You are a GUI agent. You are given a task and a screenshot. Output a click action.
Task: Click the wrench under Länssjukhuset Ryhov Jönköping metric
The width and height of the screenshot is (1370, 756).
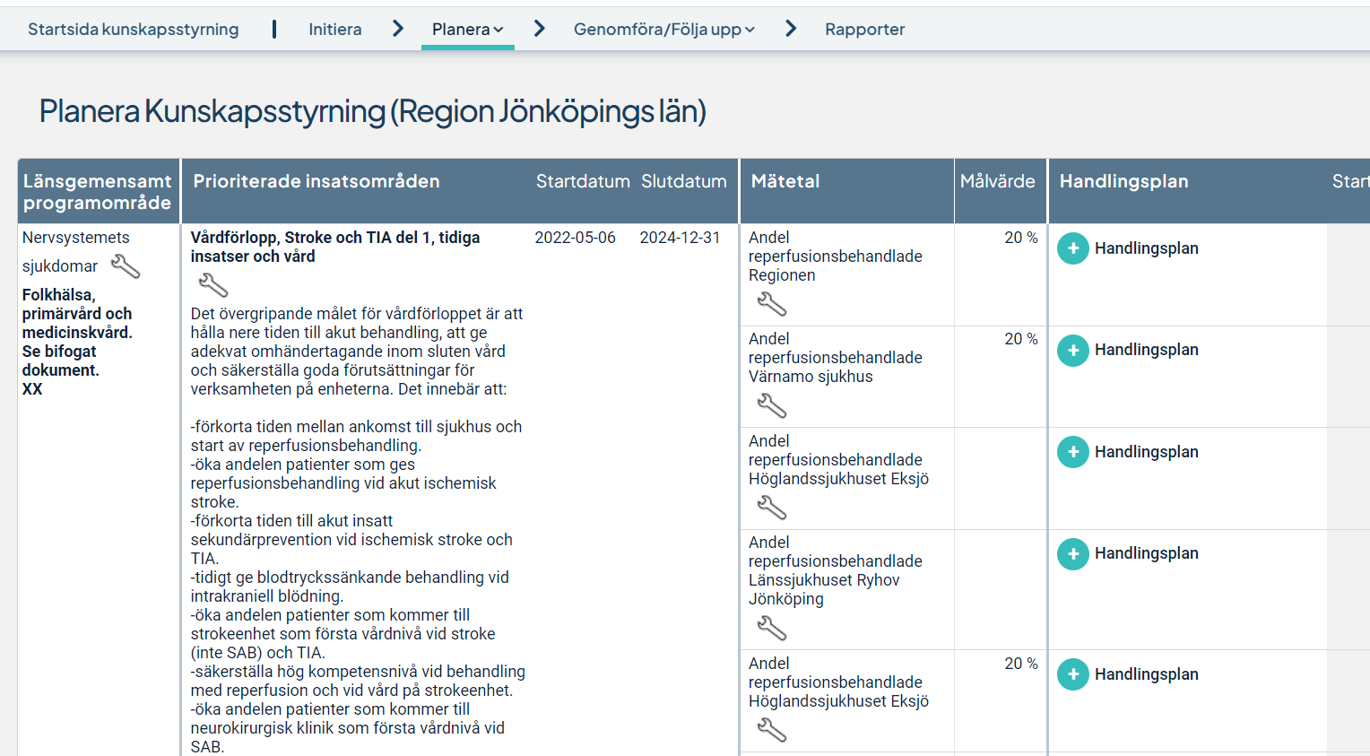coord(771,628)
